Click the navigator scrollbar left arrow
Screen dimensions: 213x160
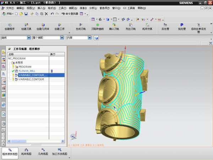tap(9, 141)
